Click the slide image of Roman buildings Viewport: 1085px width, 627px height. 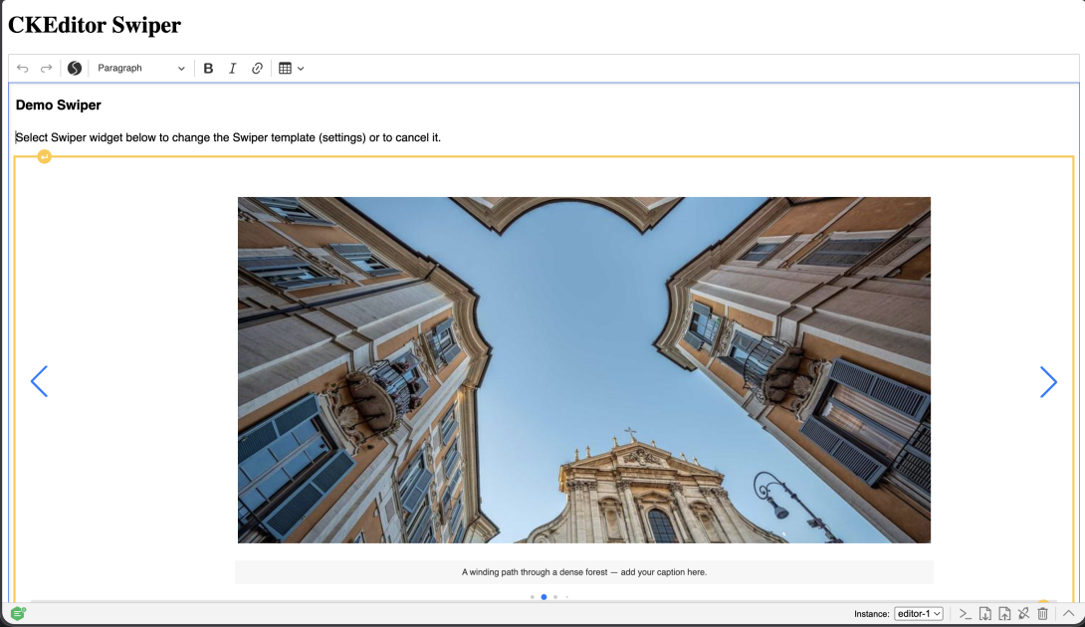pos(584,369)
